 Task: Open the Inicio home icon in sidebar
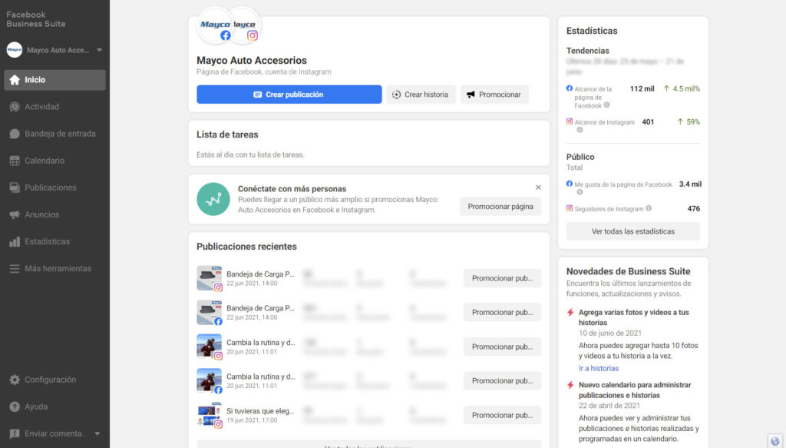tap(14, 80)
